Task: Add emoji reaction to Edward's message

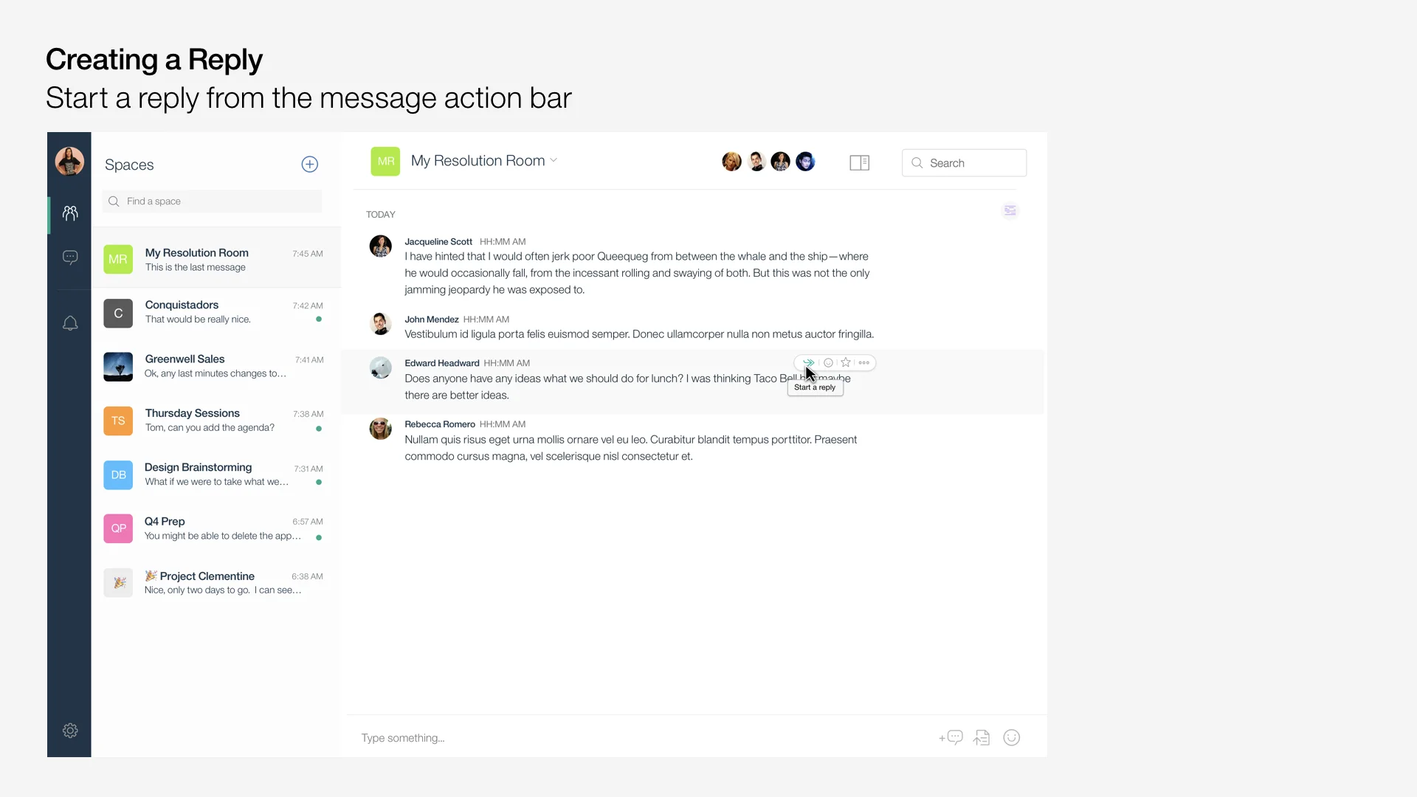Action: 828,362
